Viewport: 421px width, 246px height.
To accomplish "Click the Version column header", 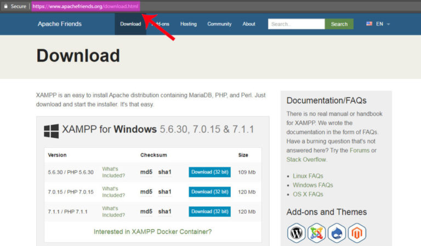I will [x=57, y=155].
